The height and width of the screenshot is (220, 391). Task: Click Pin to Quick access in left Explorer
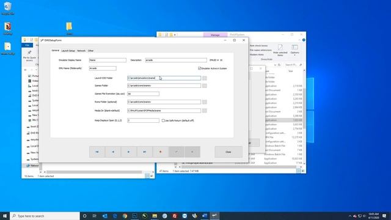[x=29, y=56]
